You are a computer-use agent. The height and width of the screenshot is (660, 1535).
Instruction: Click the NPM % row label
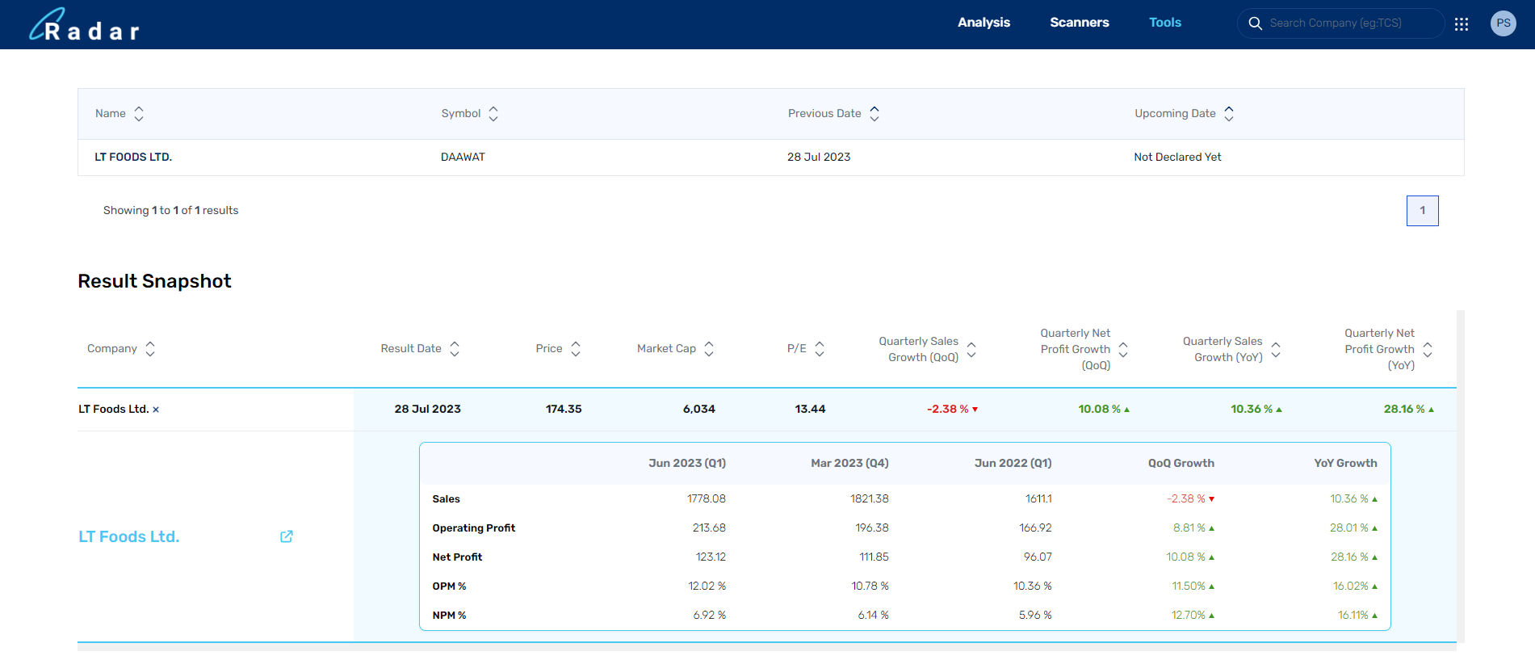[x=449, y=616]
